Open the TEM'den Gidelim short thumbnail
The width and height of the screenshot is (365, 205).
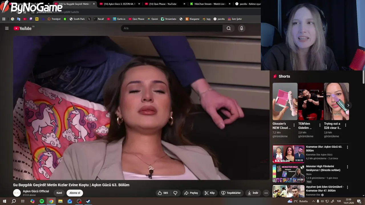[x=311, y=101]
